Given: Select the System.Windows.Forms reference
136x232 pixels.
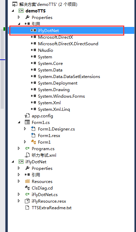Looking at the screenshot, I should pyautogui.click(x=61, y=96).
